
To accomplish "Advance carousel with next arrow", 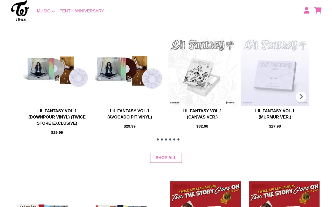I will click(x=301, y=97).
